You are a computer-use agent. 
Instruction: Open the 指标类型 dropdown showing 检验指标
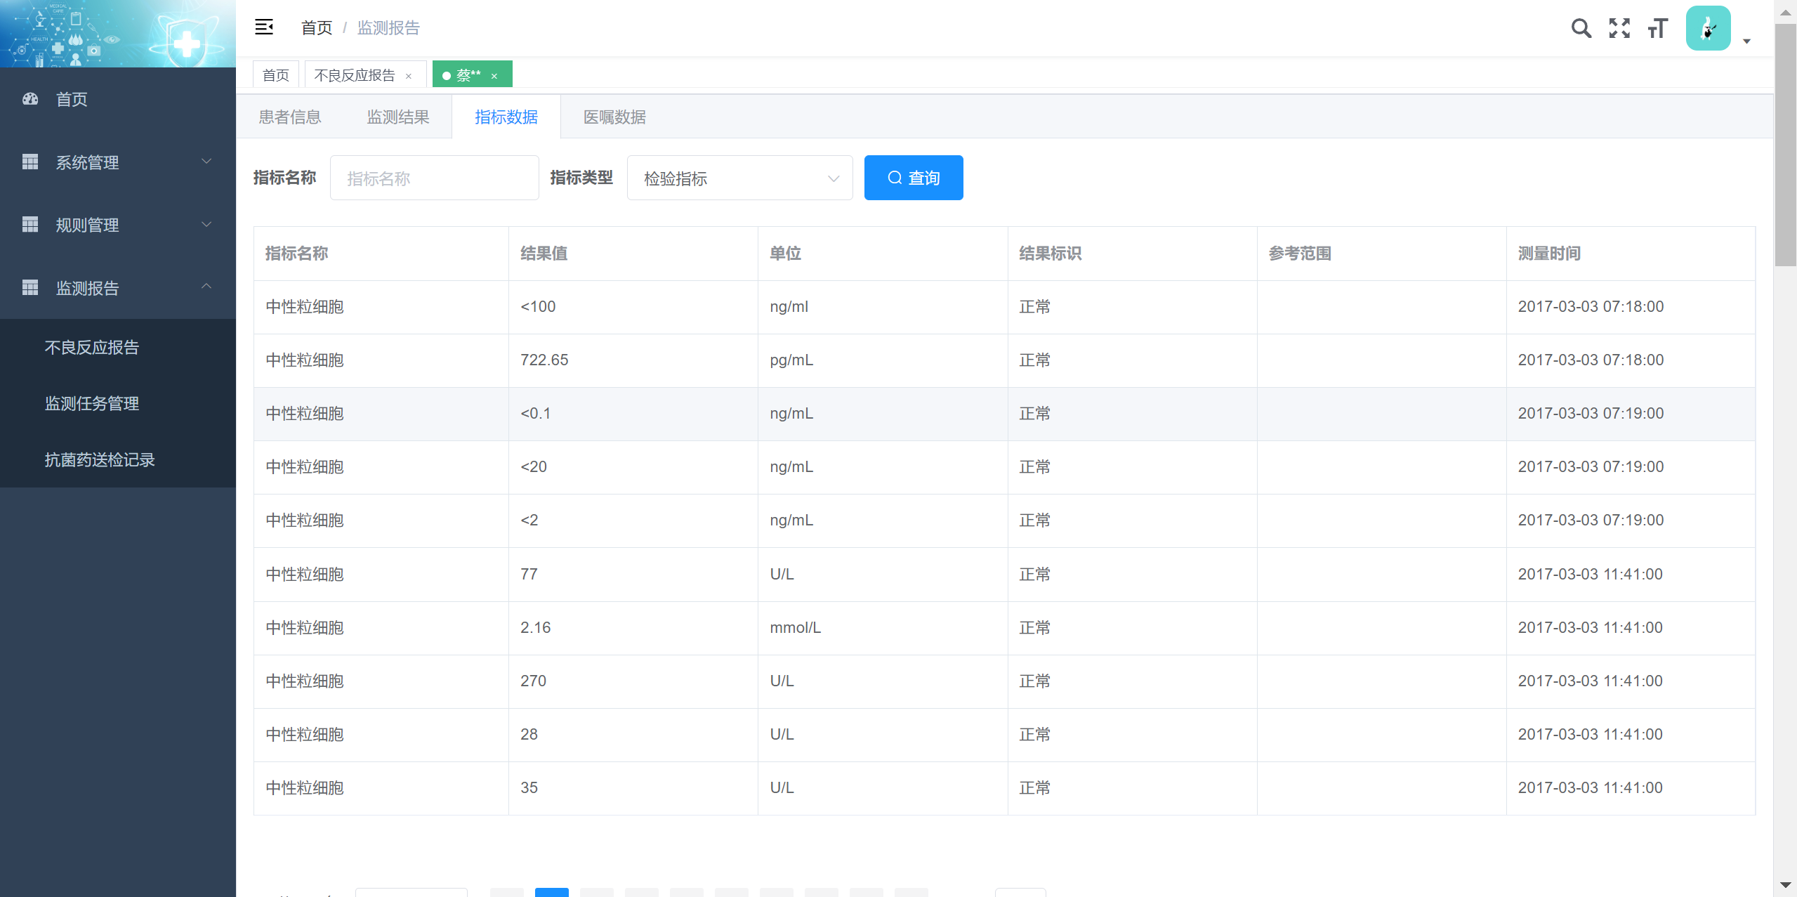click(739, 178)
